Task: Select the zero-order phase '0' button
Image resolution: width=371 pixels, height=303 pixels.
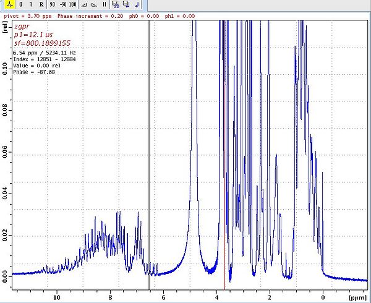Action: [x=21, y=5]
